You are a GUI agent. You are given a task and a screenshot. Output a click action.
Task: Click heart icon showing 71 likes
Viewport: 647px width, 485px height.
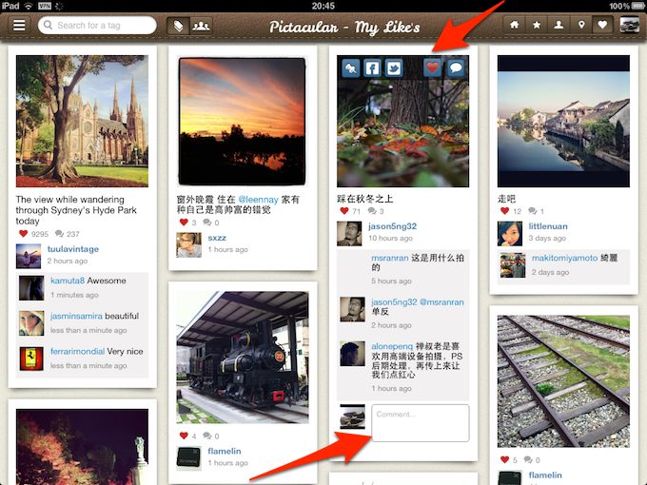coord(344,211)
